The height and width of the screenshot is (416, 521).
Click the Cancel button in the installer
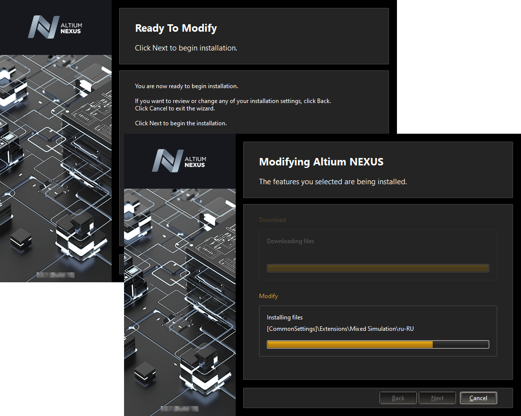tap(478, 398)
